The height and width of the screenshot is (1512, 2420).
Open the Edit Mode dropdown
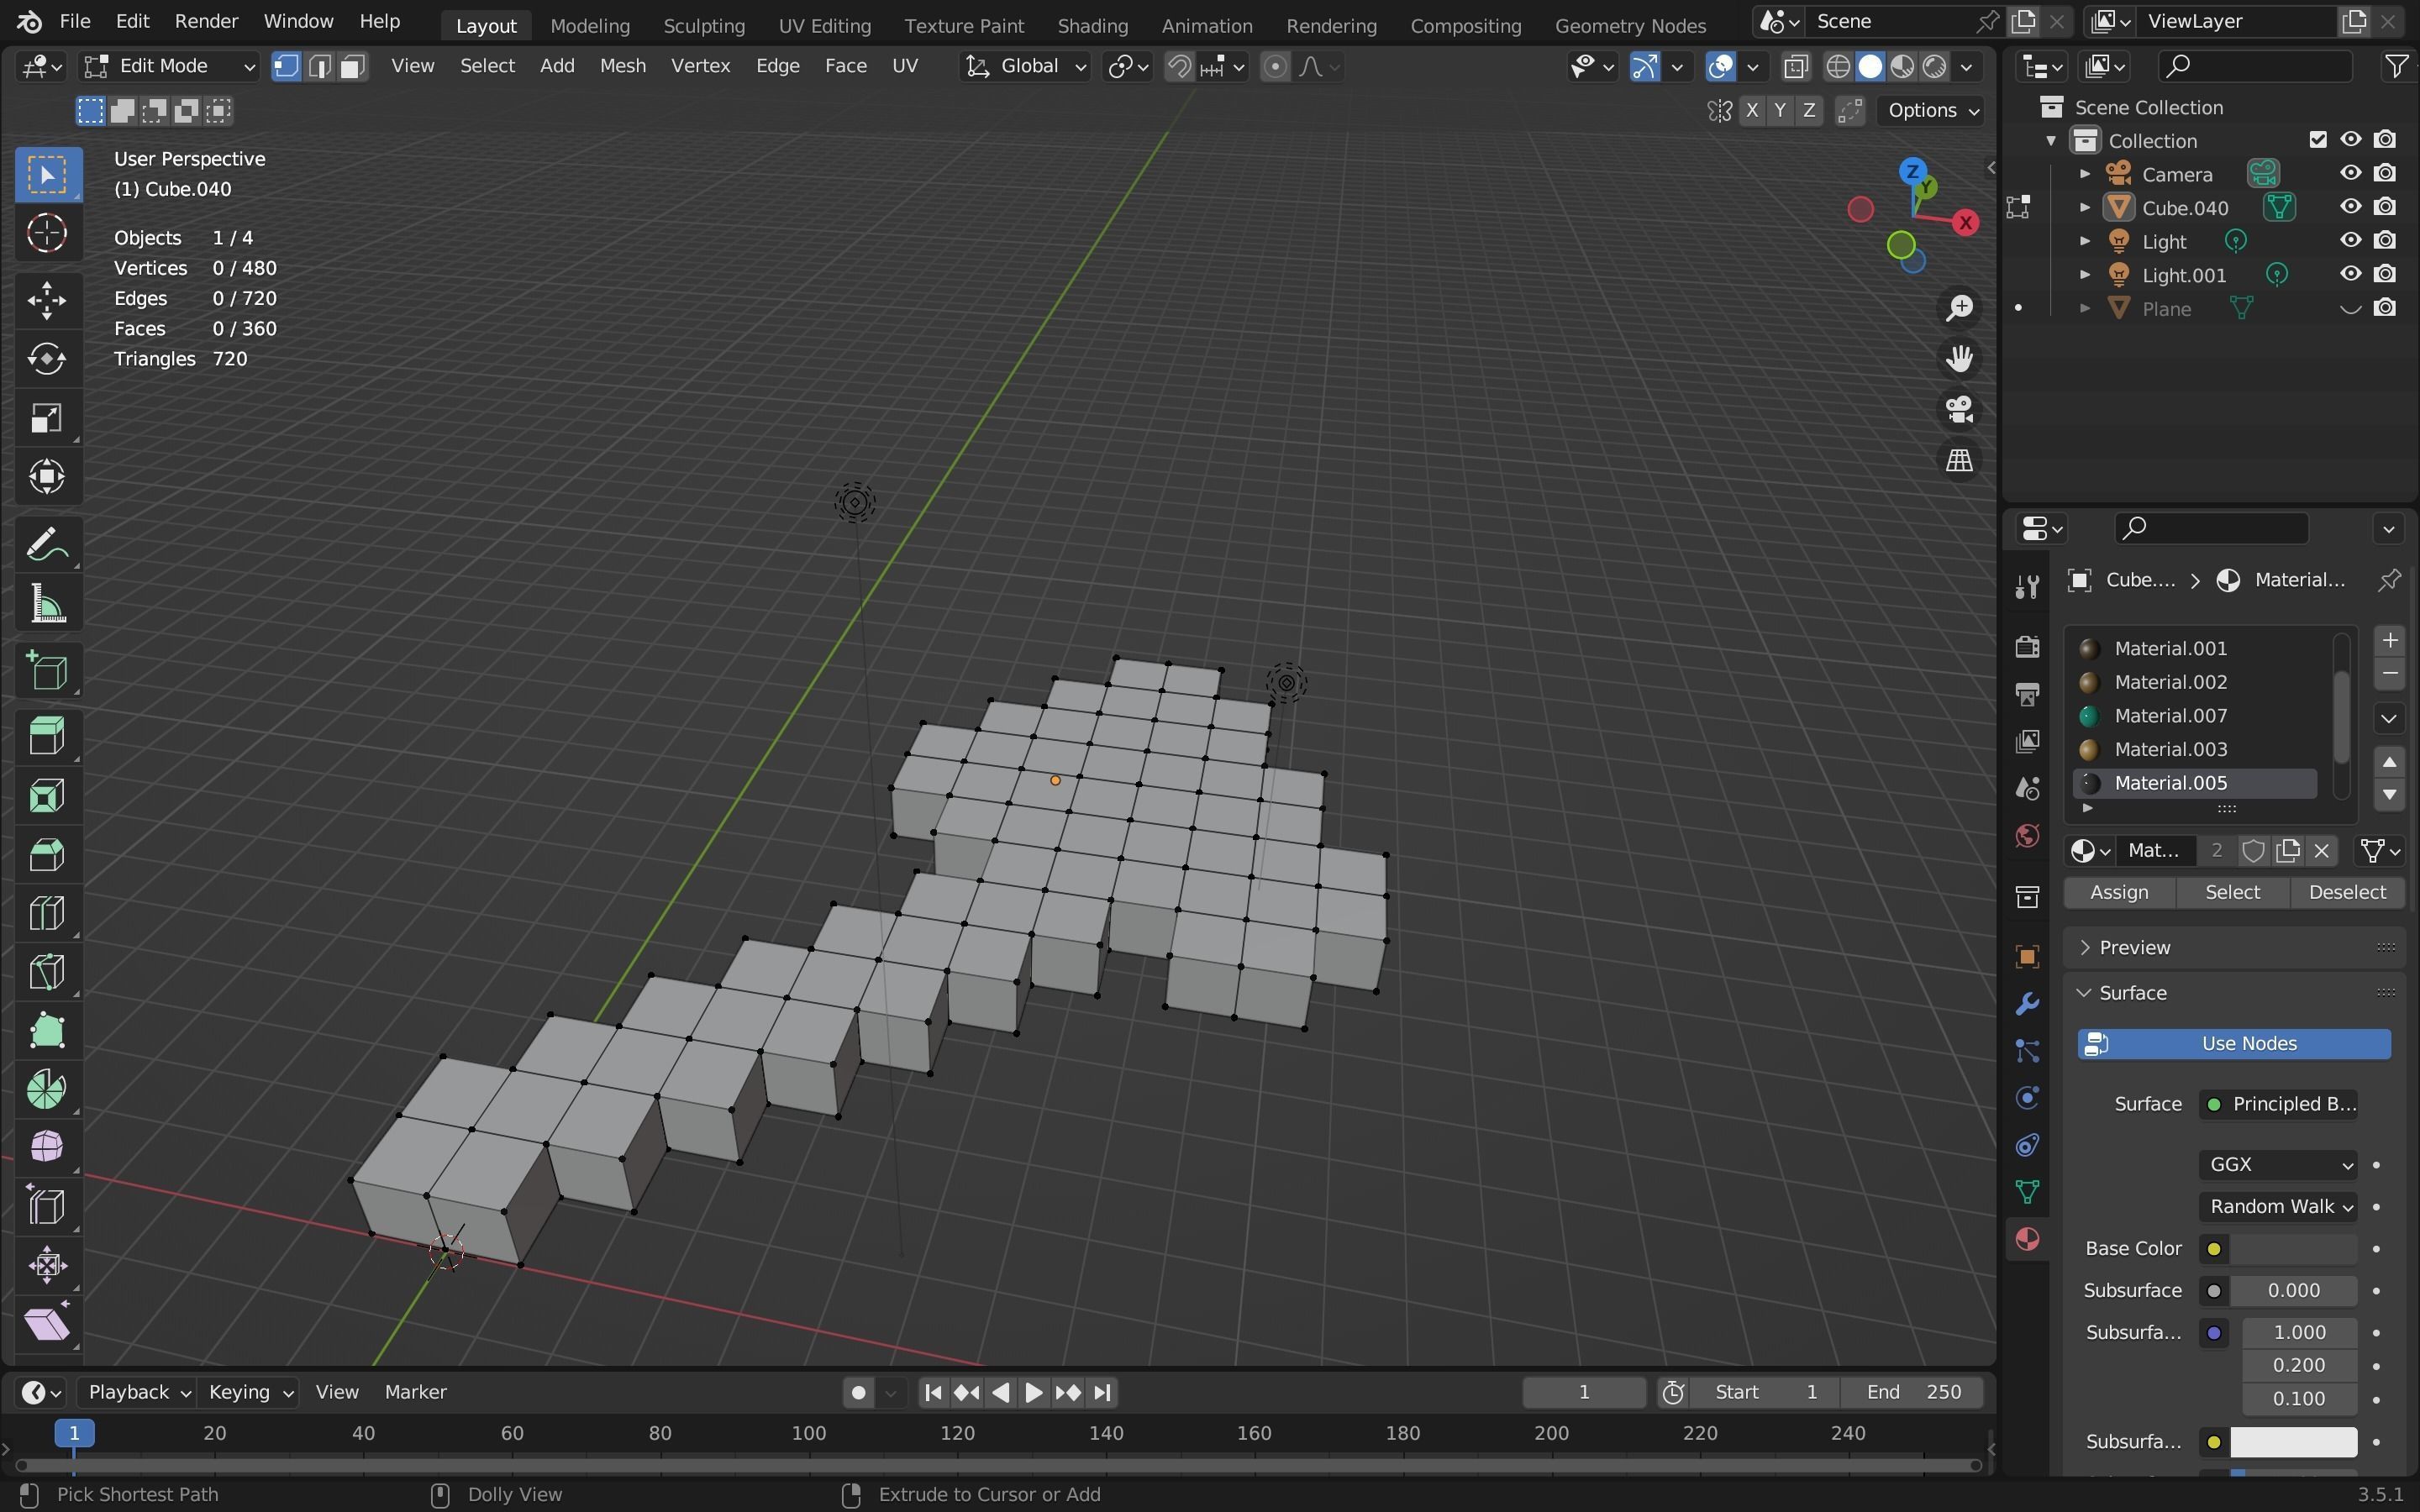(x=170, y=66)
